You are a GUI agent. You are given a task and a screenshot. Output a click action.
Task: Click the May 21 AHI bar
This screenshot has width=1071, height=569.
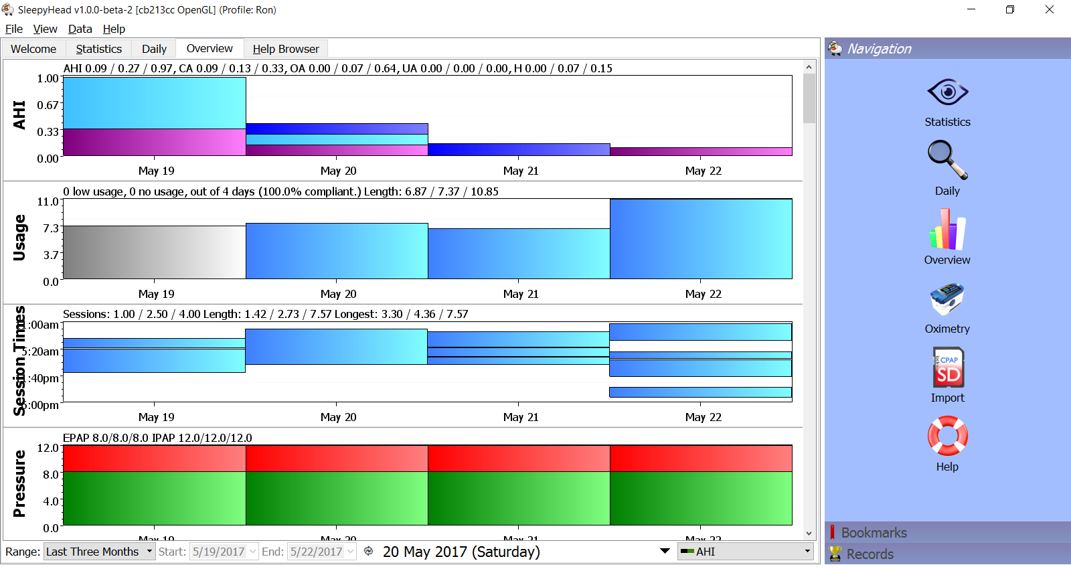coord(519,149)
